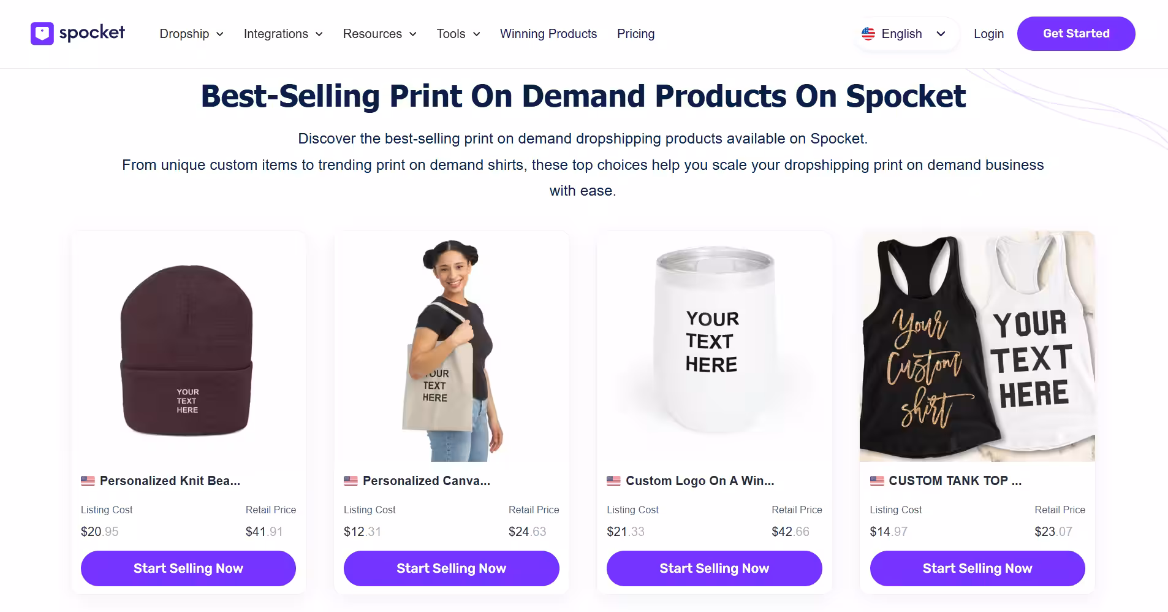Click the Spocket logo icon
This screenshot has height=612, width=1168.
pyautogui.click(x=41, y=33)
